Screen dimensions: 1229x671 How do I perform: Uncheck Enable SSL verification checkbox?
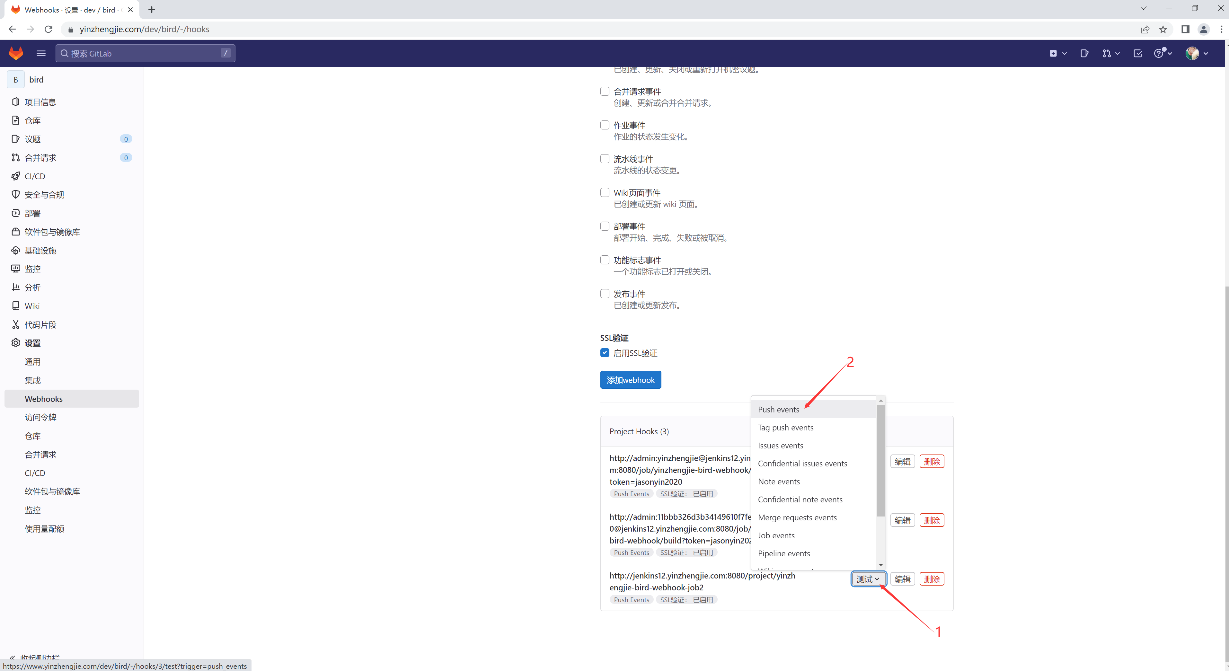pyautogui.click(x=605, y=353)
